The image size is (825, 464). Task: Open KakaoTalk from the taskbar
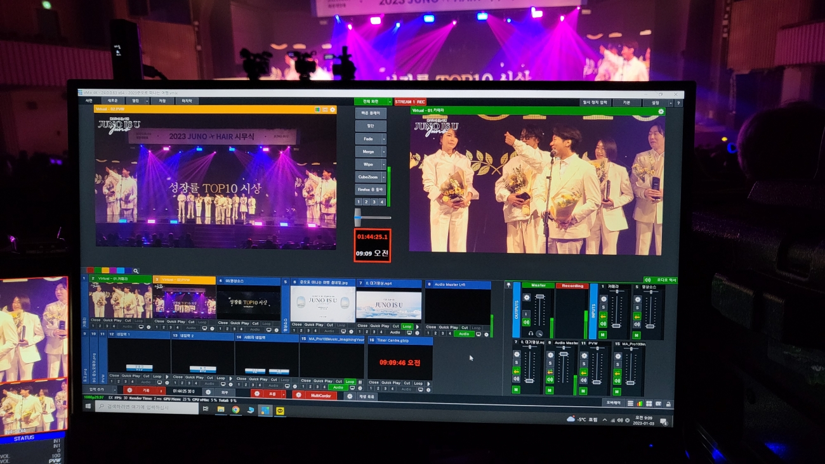coord(280,410)
